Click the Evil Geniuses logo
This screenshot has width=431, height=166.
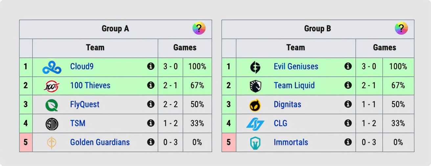[255, 67]
